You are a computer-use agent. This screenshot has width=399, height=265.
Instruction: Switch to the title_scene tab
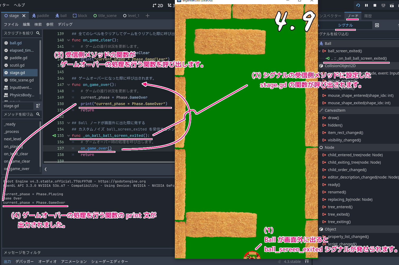point(105,16)
